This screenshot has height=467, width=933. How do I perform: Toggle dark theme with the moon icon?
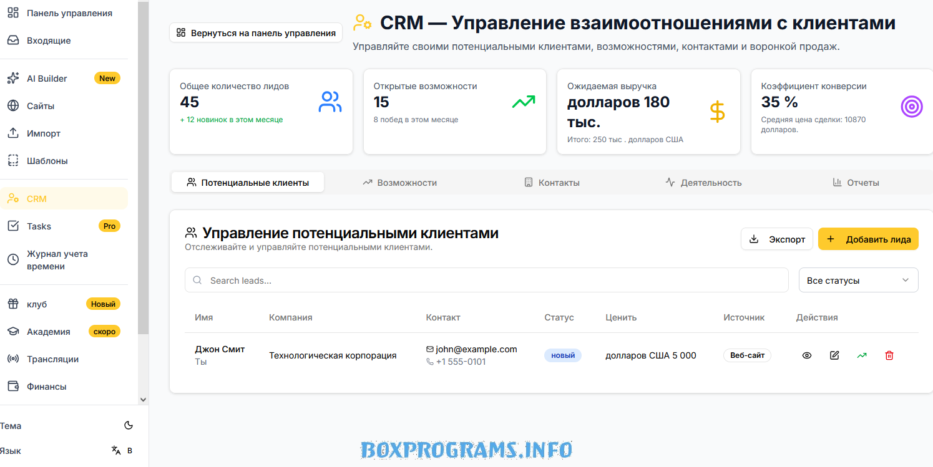point(129,426)
